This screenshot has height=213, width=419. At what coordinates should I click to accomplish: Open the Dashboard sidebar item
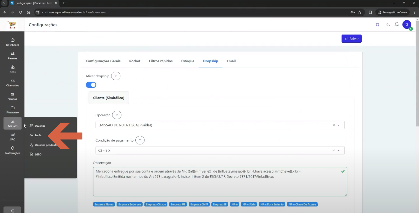pos(13,42)
